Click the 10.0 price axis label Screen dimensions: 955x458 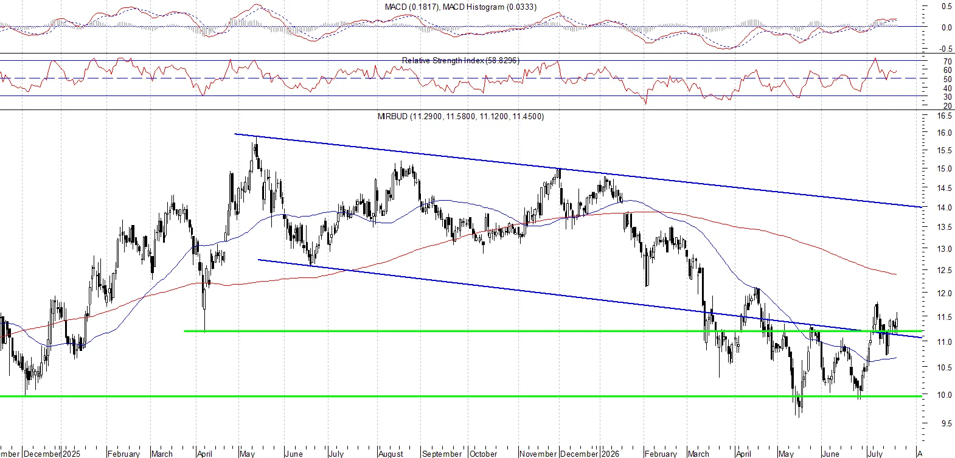coord(945,395)
